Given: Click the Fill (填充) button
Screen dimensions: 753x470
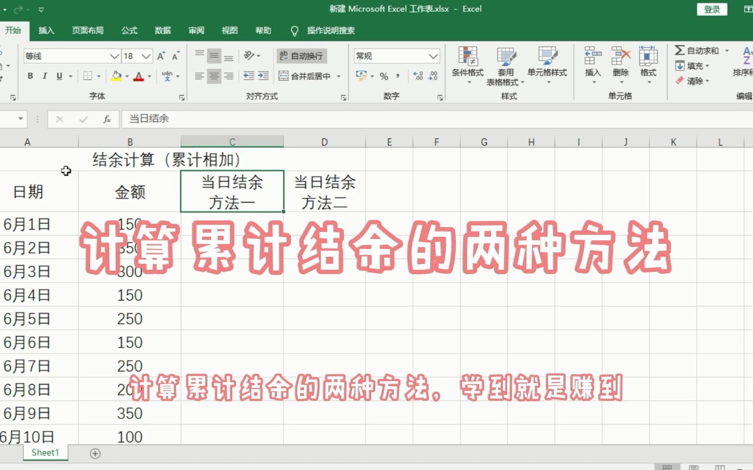Looking at the screenshot, I should coord(690,66).
